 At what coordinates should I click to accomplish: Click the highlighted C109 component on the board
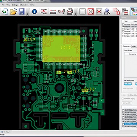click(x=25, y=40)
